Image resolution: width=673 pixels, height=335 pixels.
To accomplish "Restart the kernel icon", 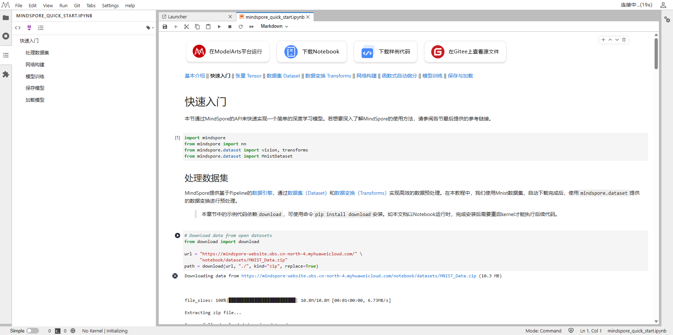I will [241, 27].
